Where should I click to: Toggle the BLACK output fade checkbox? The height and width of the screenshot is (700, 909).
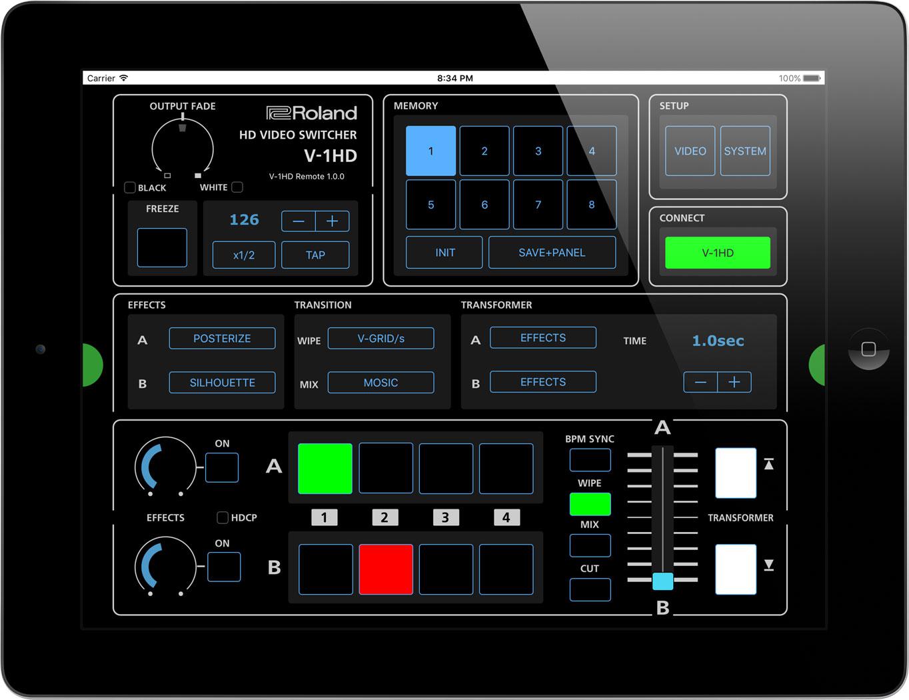click(x=130, y=187)
